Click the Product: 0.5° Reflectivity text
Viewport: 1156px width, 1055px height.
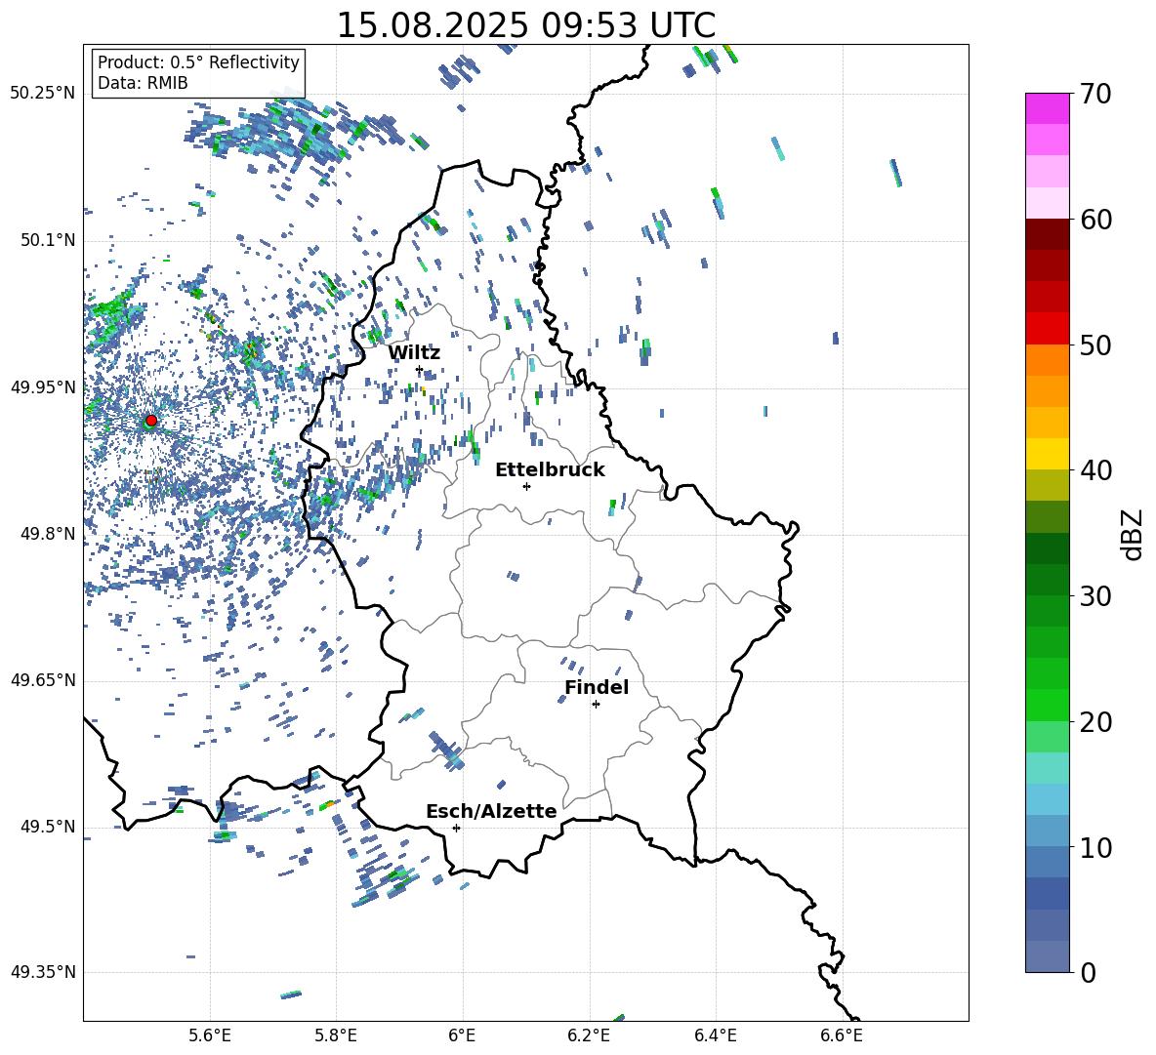click(198, 62)
